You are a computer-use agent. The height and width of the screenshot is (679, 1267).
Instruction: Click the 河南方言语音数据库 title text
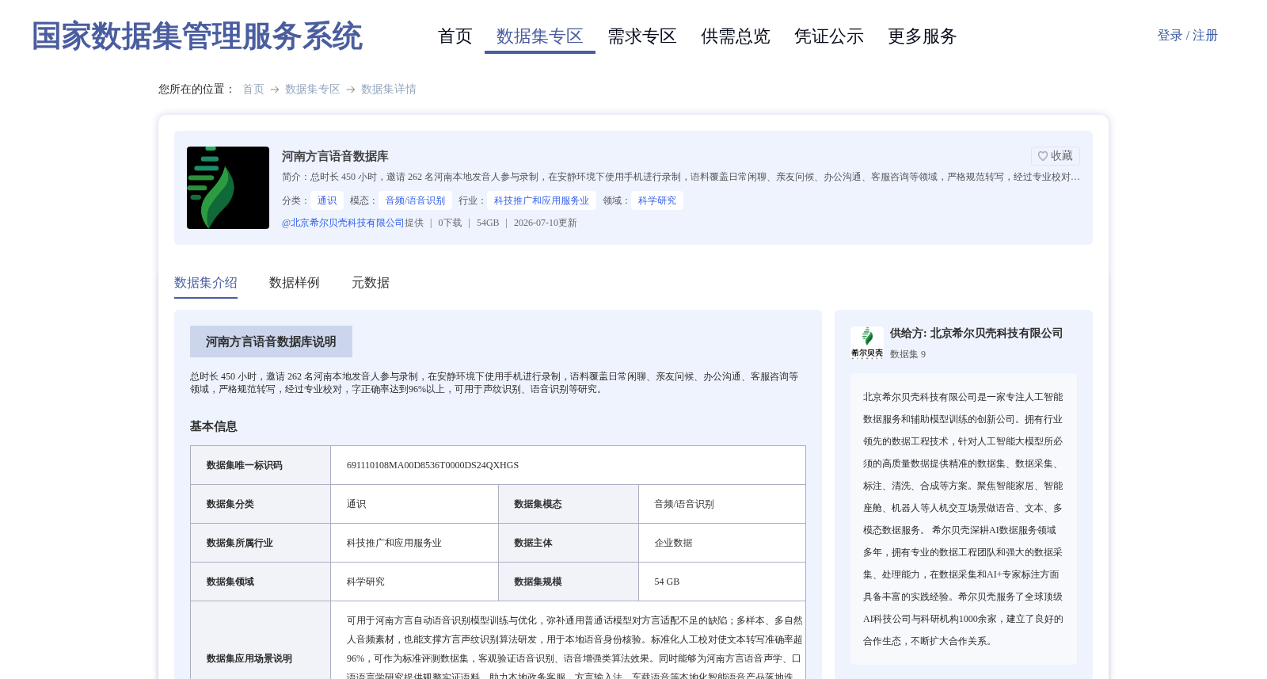pos(335,156)
